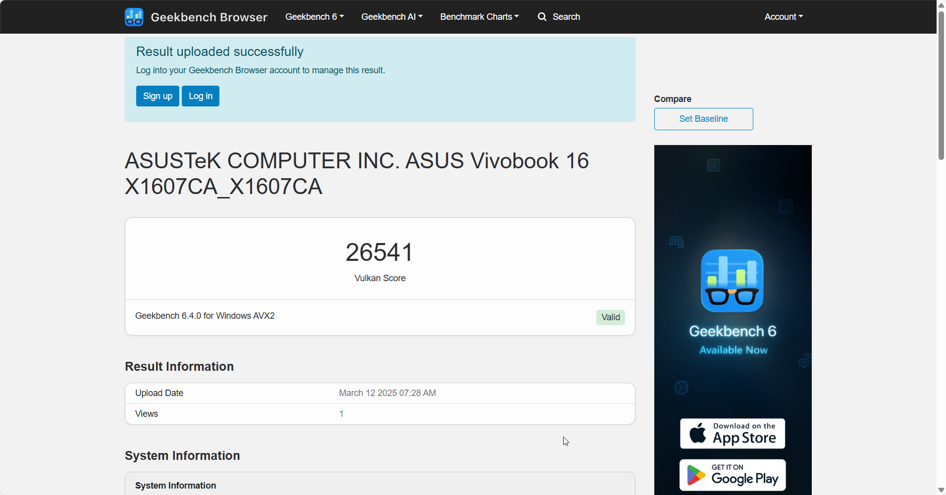This screenshot has height=495, width=946.
Task: Click the 'Views' row label
Action: [x=147, y=414]
